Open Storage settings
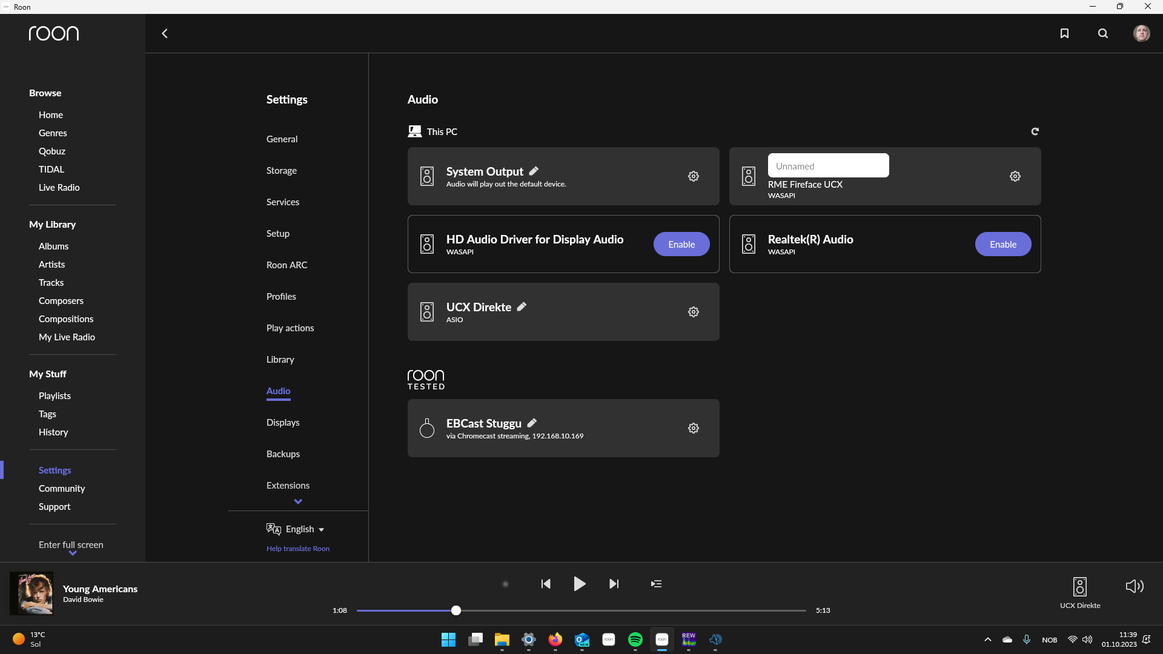Image resolution: width=1163 pixels, height=654 pixels. pos(282,171)
